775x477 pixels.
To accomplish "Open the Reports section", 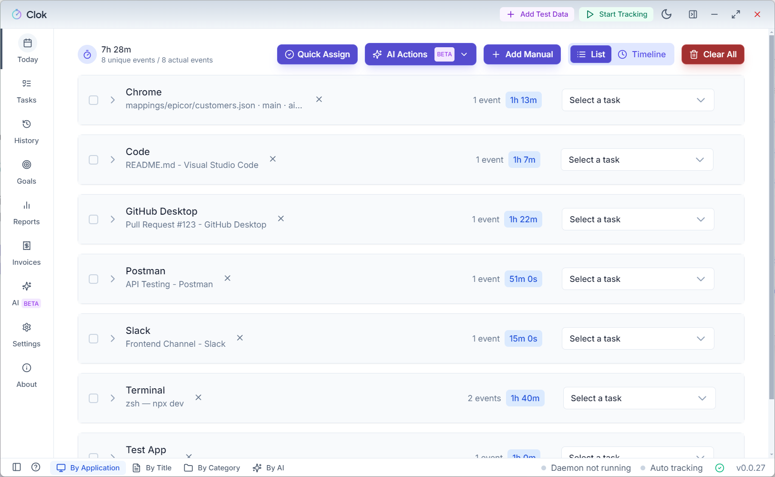I will coord(27,213).
